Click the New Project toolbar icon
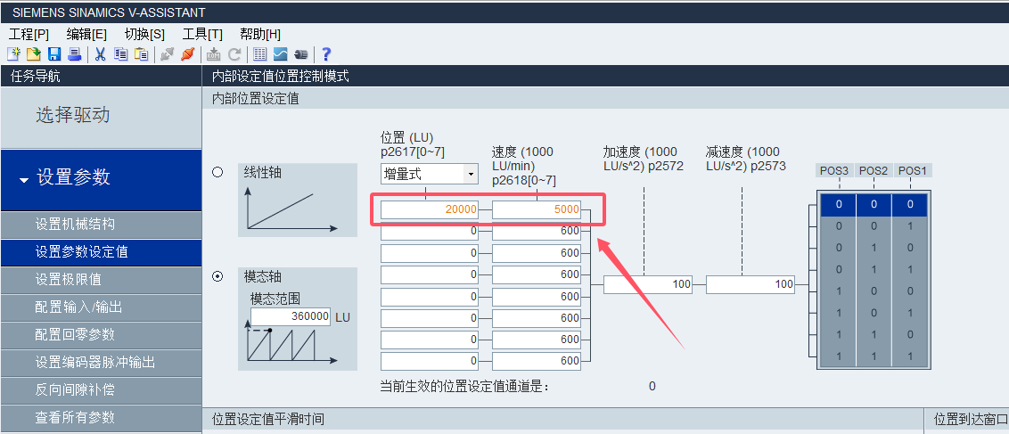This screenshot has width=1009, height=434. (x=13, y=54)
